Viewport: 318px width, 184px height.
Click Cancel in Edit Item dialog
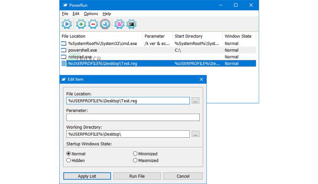click(x=183, y=176)
